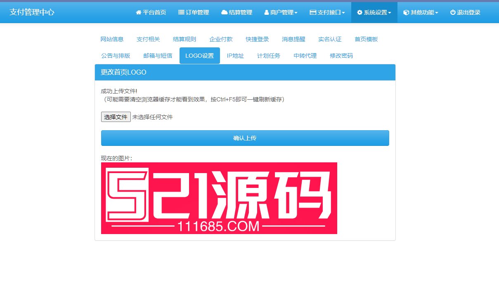Open the 结算管理 menu item

236,12
